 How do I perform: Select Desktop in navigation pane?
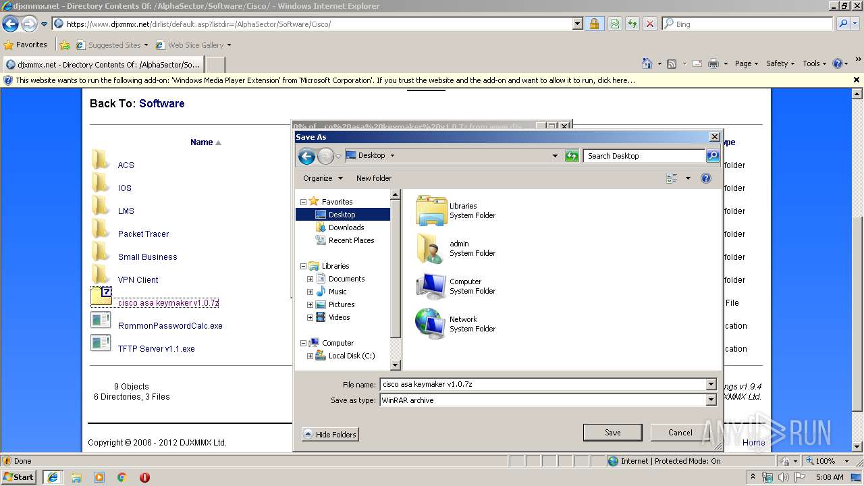[343, 215]
